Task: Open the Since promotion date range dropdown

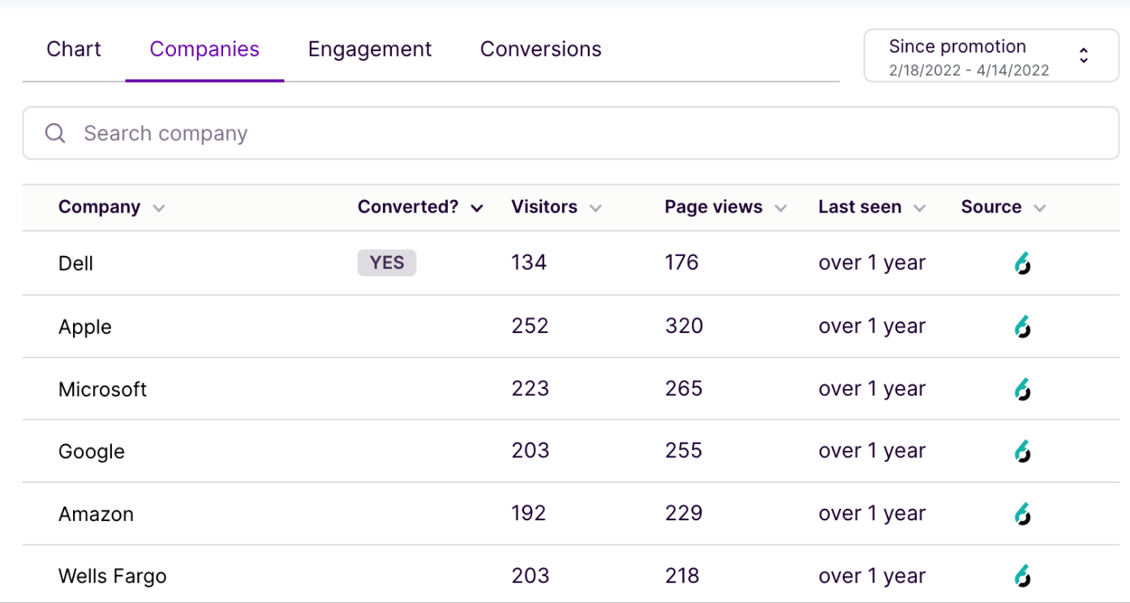Action: [991, 56]
